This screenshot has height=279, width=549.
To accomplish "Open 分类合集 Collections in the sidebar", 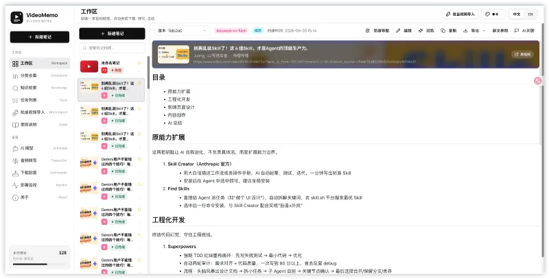I will pyautogui.click(x=40, y=75).
